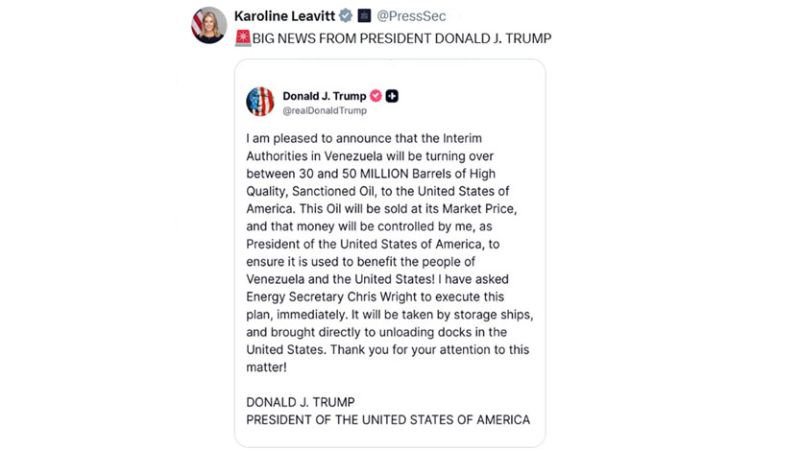Click the BIG NEWS FROM PRESIDENT headline text
The image size is (801, 450).
(x=401, y=38)
